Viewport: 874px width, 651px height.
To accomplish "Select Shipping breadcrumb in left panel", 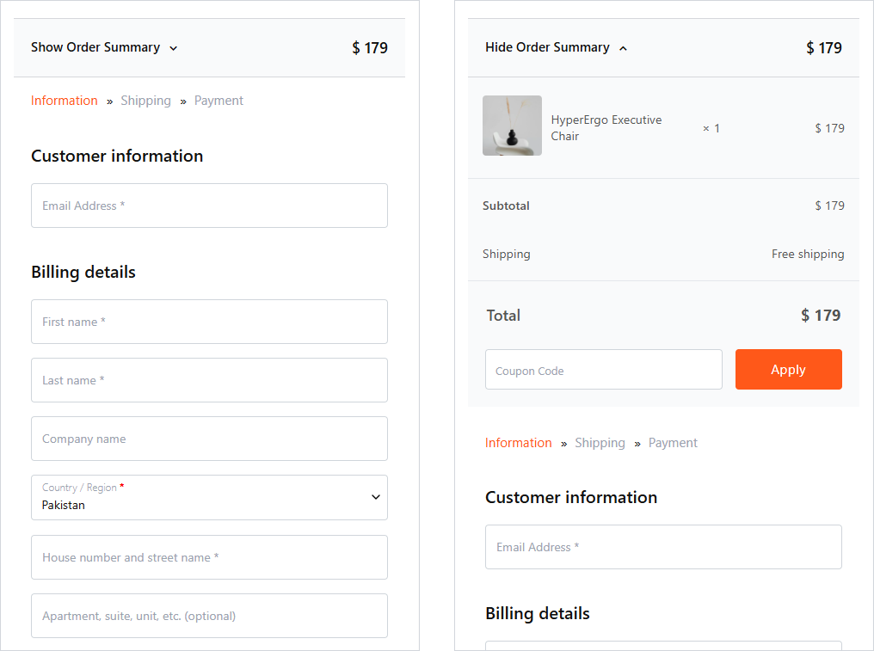I will click(x=145, y=101).
